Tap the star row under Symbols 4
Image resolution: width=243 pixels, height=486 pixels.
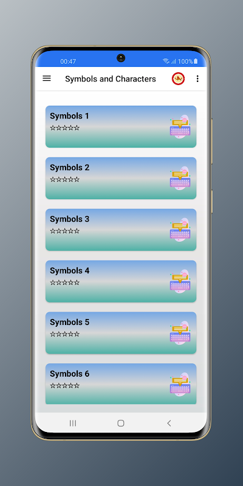tap(65, 282)
